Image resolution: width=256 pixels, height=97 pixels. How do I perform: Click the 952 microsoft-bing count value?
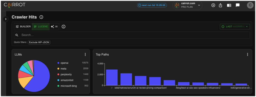86,85
